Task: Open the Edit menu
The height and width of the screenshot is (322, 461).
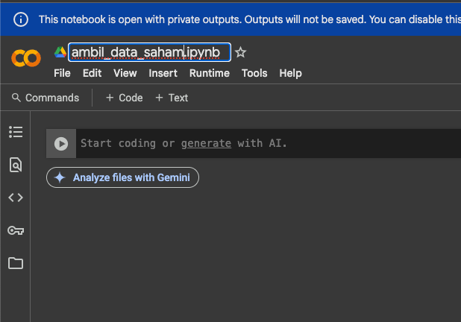Action: tap(92, 73)
